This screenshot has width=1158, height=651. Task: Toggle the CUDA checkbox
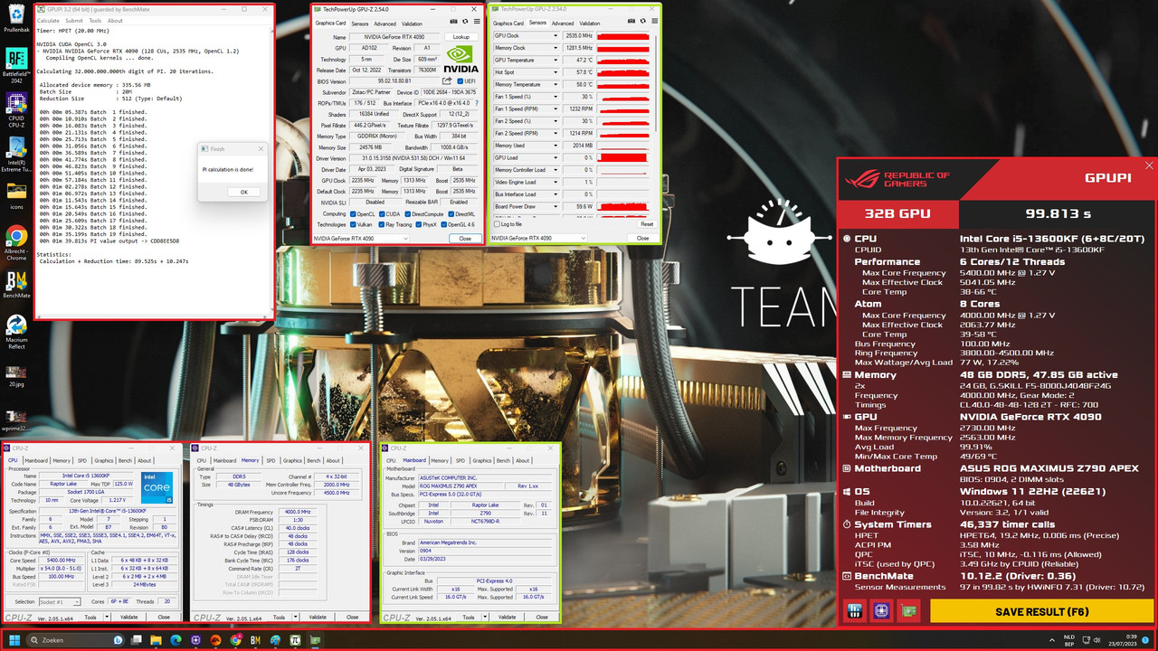[x=382, y=214]
